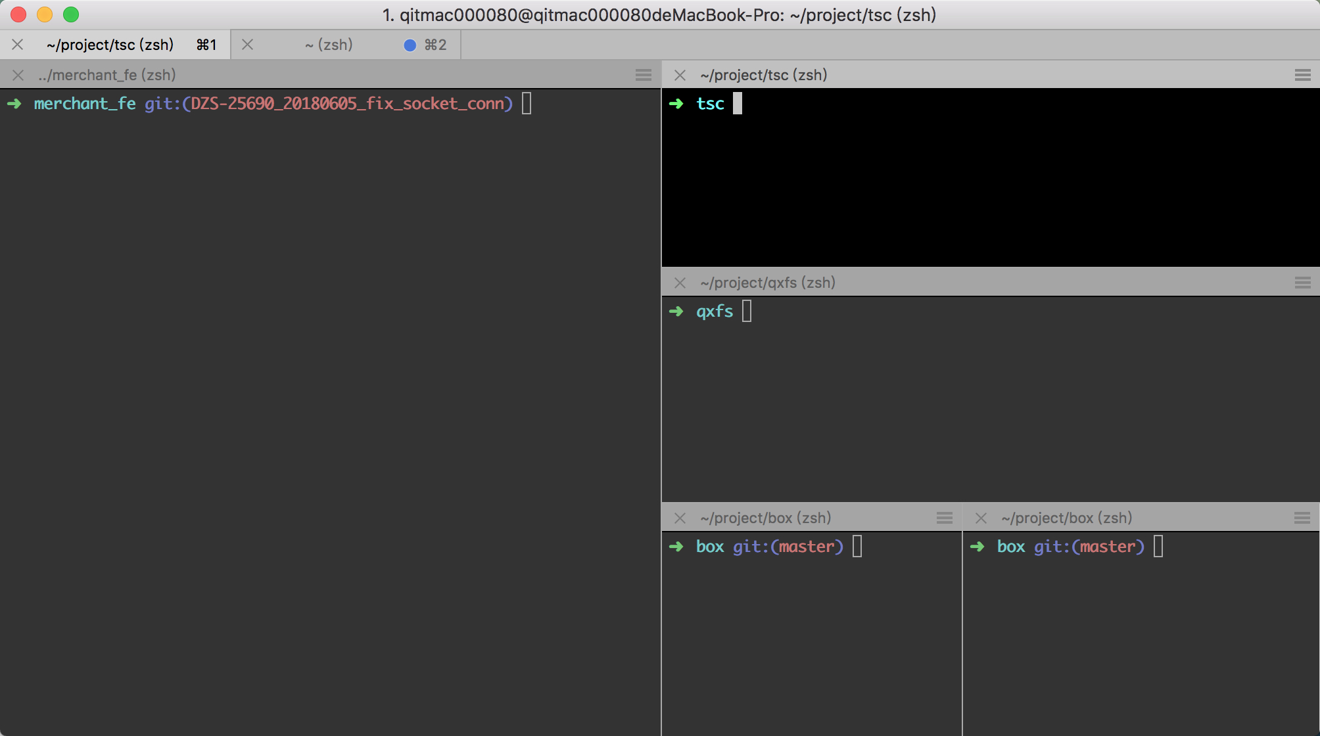
Task: Open the hamburger menu of the ~/project/qxfs pane
Action: 1303,283
